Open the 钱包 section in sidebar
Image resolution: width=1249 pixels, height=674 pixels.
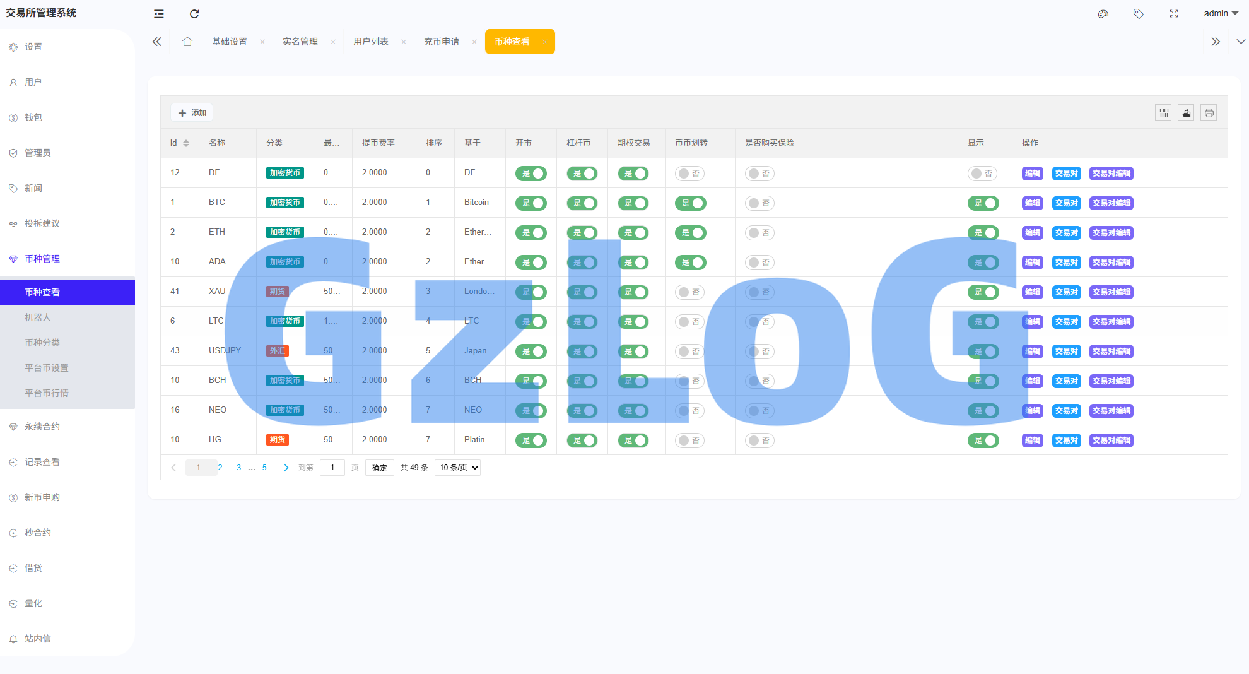[35, 117]
